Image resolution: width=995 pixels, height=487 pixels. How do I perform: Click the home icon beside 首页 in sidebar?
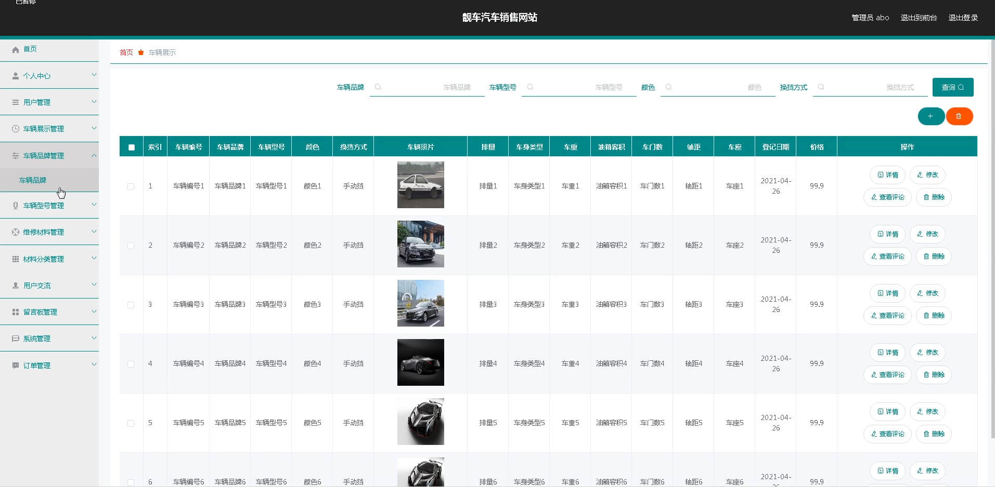[x=16, y=49]
